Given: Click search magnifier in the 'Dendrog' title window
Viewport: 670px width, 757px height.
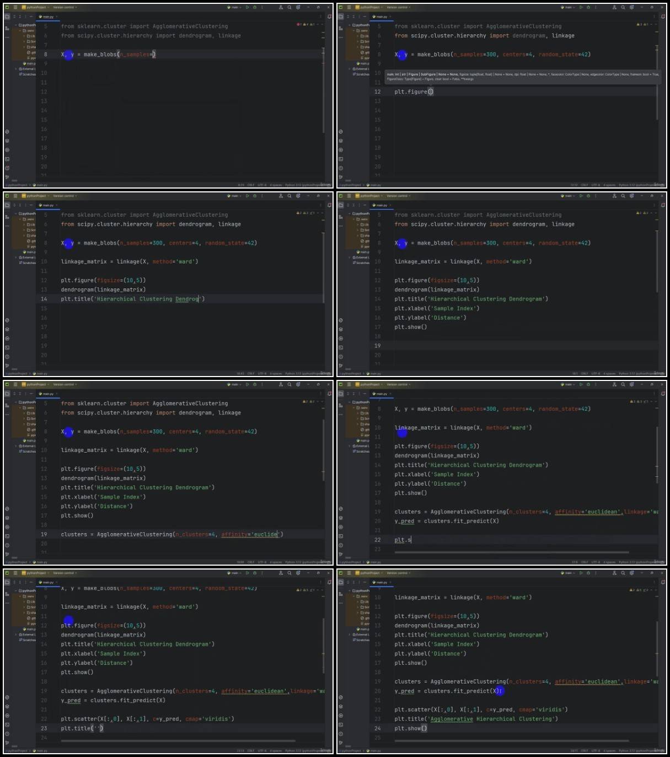Looking at the screenshot, I should (x=290, y=196).
